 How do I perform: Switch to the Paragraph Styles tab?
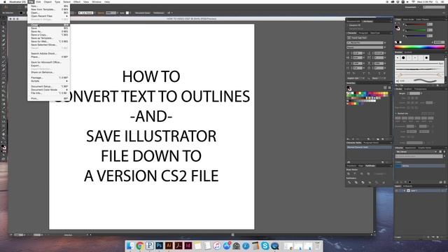(371, 143)
